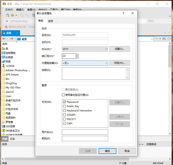The height and width of the screenshot is (165, 173).
Task: Close the 桌面 tab with its x
Action: (17, 33)
